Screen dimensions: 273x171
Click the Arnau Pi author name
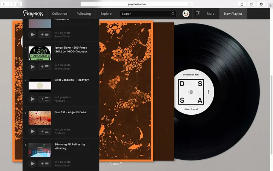click(x=116, y=163)
